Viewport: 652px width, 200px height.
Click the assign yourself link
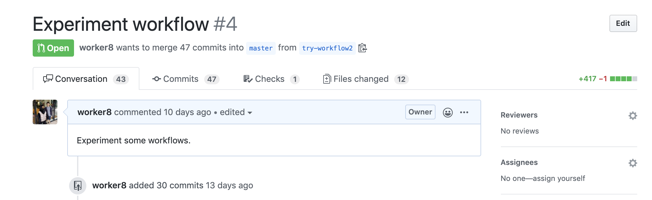tap(559, 178)
